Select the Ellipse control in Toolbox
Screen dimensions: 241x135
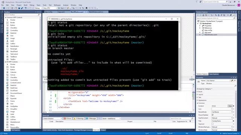click(x=12, y=96)
